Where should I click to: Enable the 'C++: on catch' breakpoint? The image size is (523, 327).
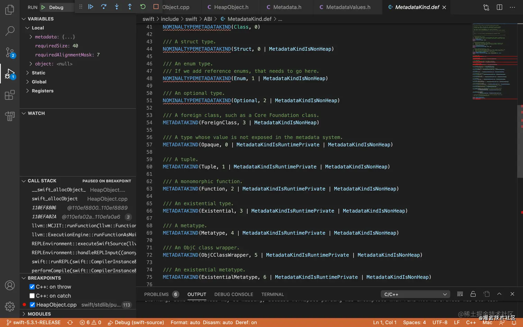pos(32,296)
